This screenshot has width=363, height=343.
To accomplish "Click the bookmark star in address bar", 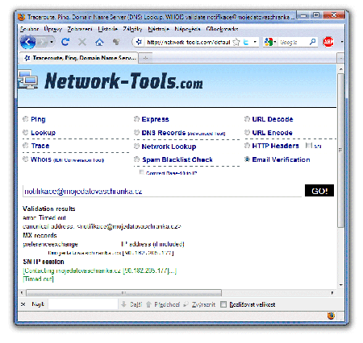I will tap(236, 42).
